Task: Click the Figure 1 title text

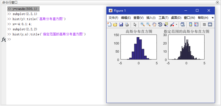Action: [120, 11]
